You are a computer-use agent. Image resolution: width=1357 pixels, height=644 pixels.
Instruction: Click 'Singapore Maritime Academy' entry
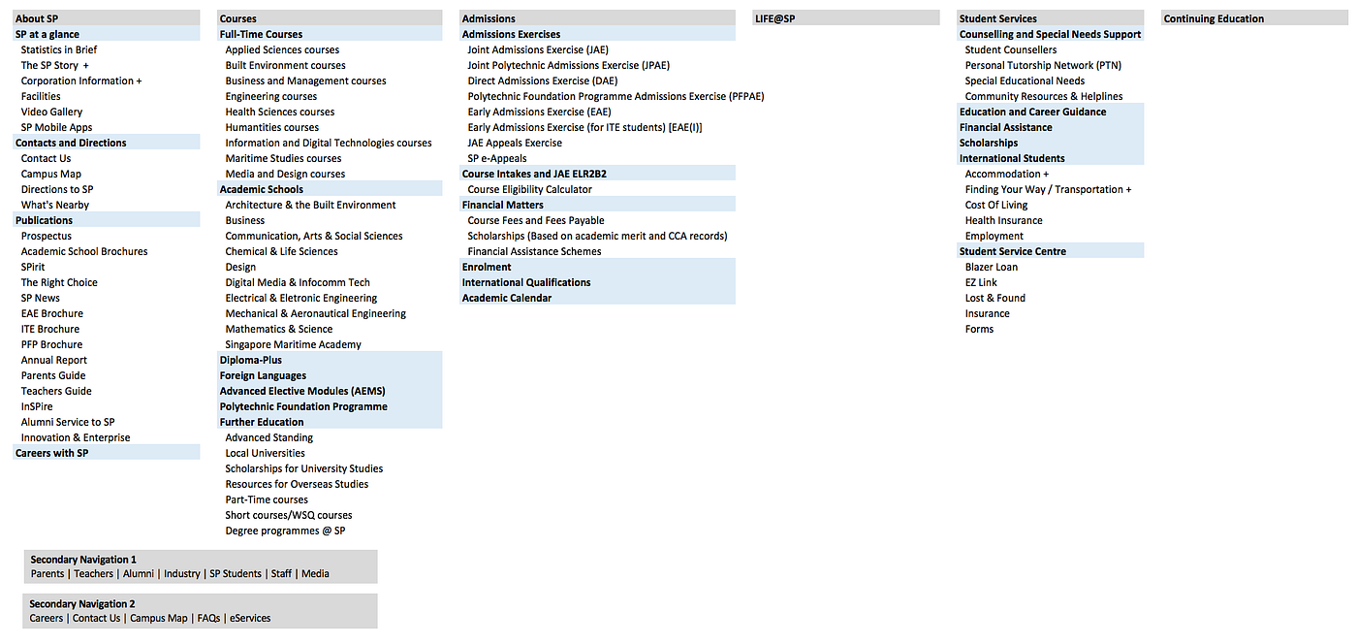pos(294,344)
